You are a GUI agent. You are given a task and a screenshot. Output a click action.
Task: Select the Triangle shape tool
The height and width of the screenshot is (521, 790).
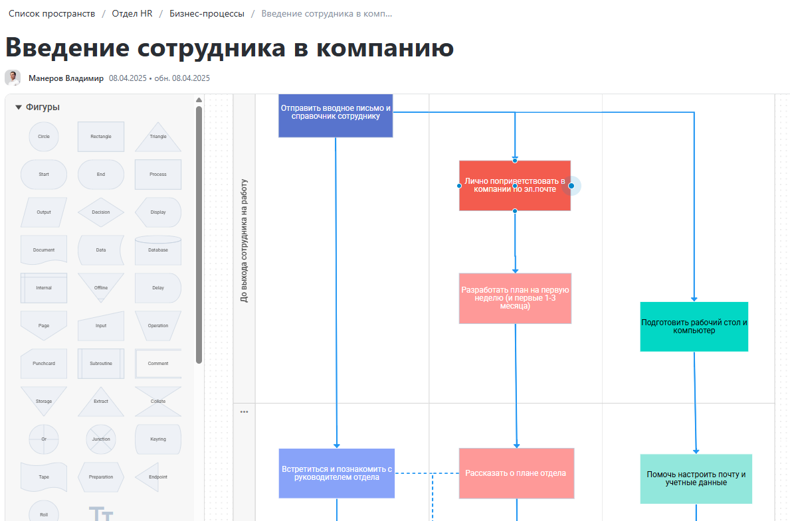tap(158, 136)
